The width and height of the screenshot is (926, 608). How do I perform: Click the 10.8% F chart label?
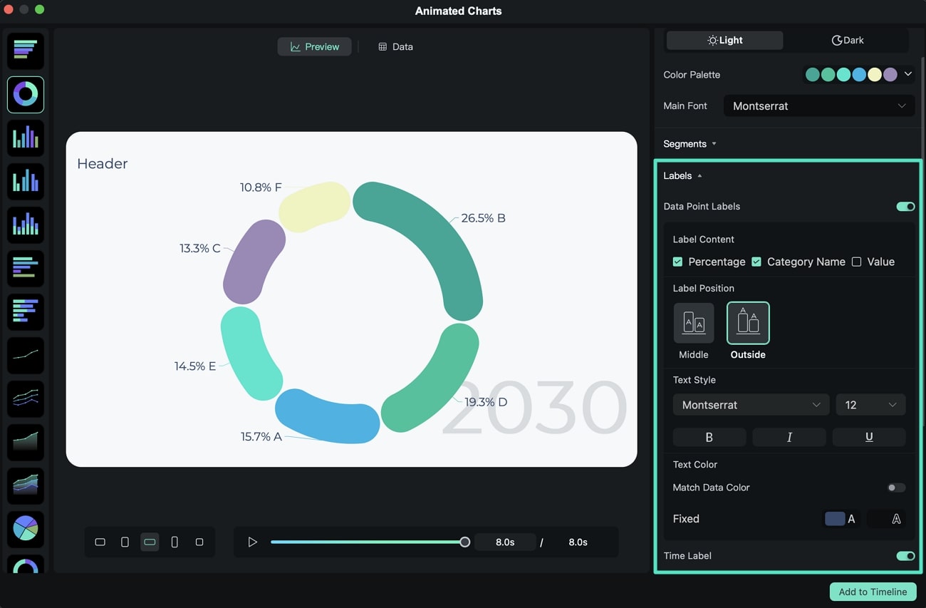click(x=261, y=187)
